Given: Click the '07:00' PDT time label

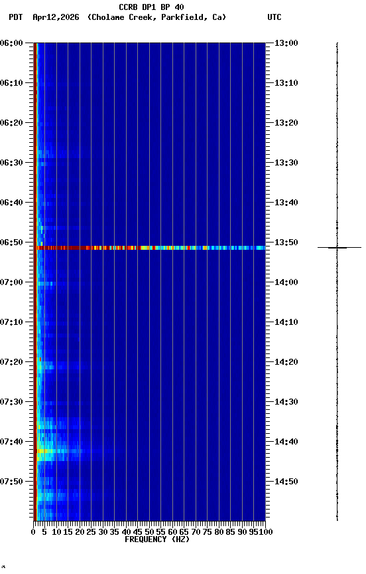Looking at the screenshot, I should (11, 282).
